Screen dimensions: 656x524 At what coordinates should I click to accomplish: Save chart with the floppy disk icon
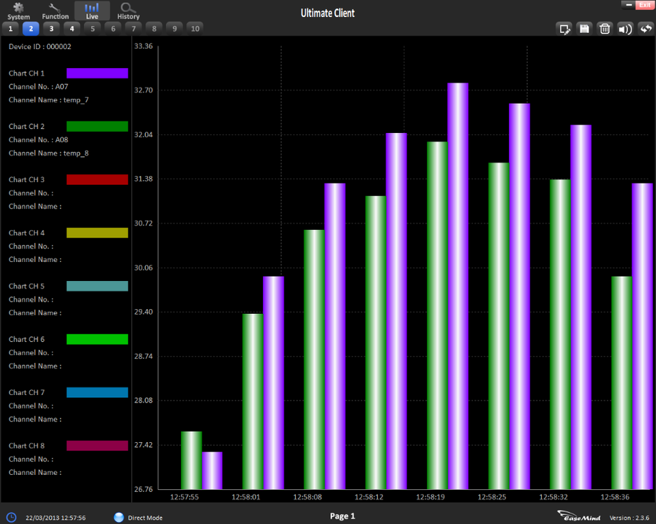pos(584,29)
